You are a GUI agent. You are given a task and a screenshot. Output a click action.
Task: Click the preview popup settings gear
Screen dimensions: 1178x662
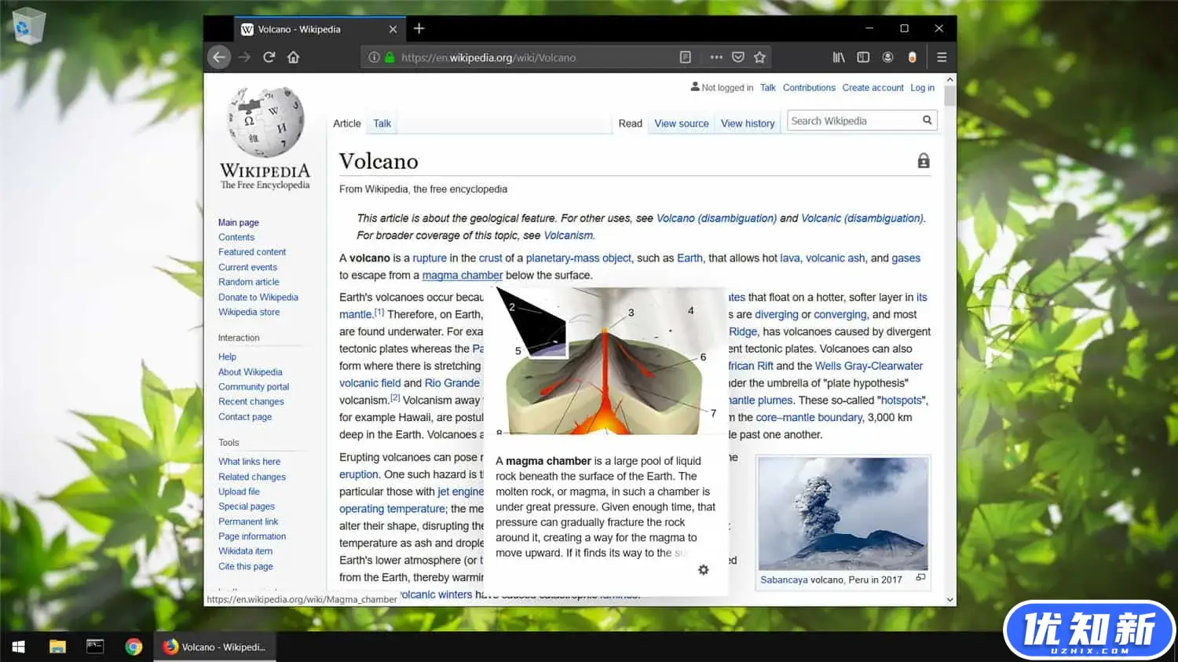click(704, 569)
